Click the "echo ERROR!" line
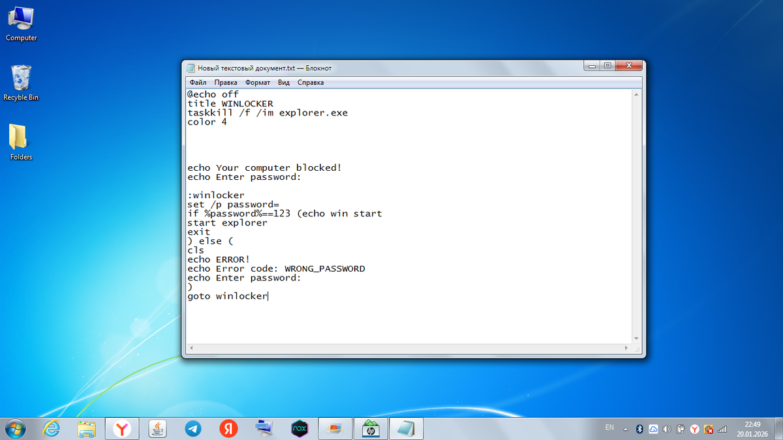The image size is (783, 440). (x=219, y=259)
